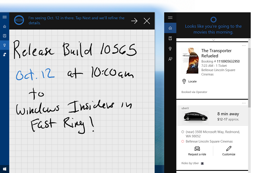Click Rides by Uber link

point(190,163)
